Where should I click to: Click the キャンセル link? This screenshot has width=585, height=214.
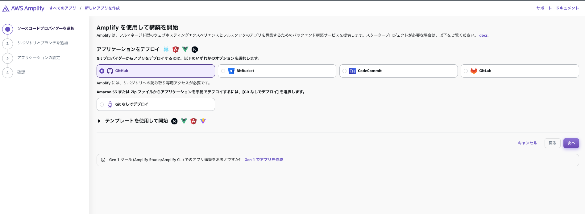[528, 143]
